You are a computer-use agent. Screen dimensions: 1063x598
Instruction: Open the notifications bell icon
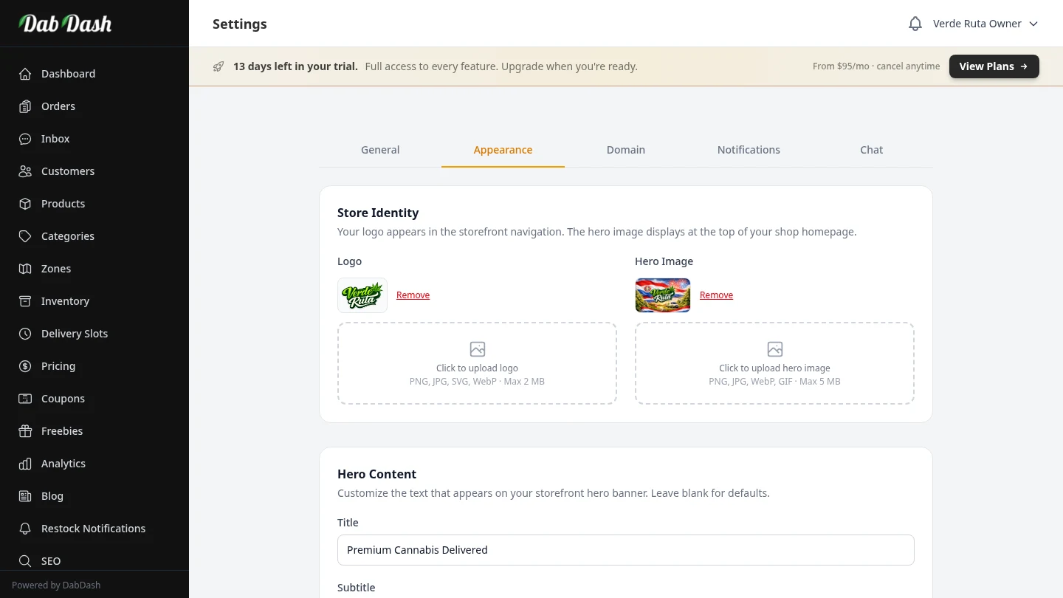point(915,24)
